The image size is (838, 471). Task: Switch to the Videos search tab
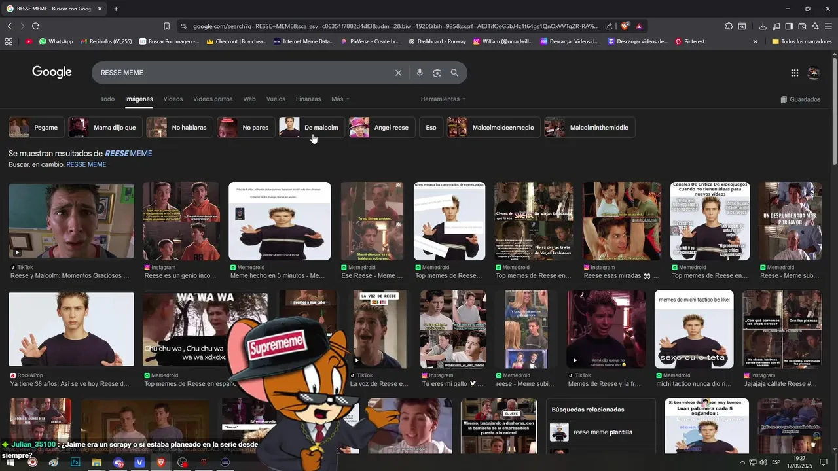(x=173, y=99)
